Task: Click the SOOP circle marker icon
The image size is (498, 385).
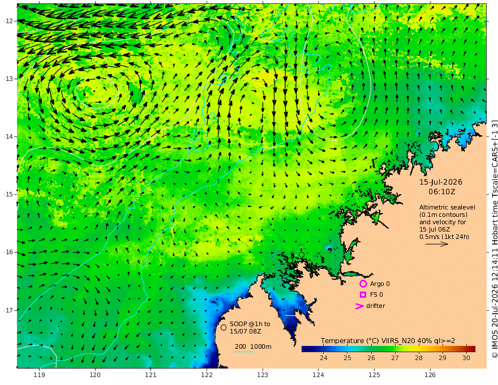Action: 224,327
